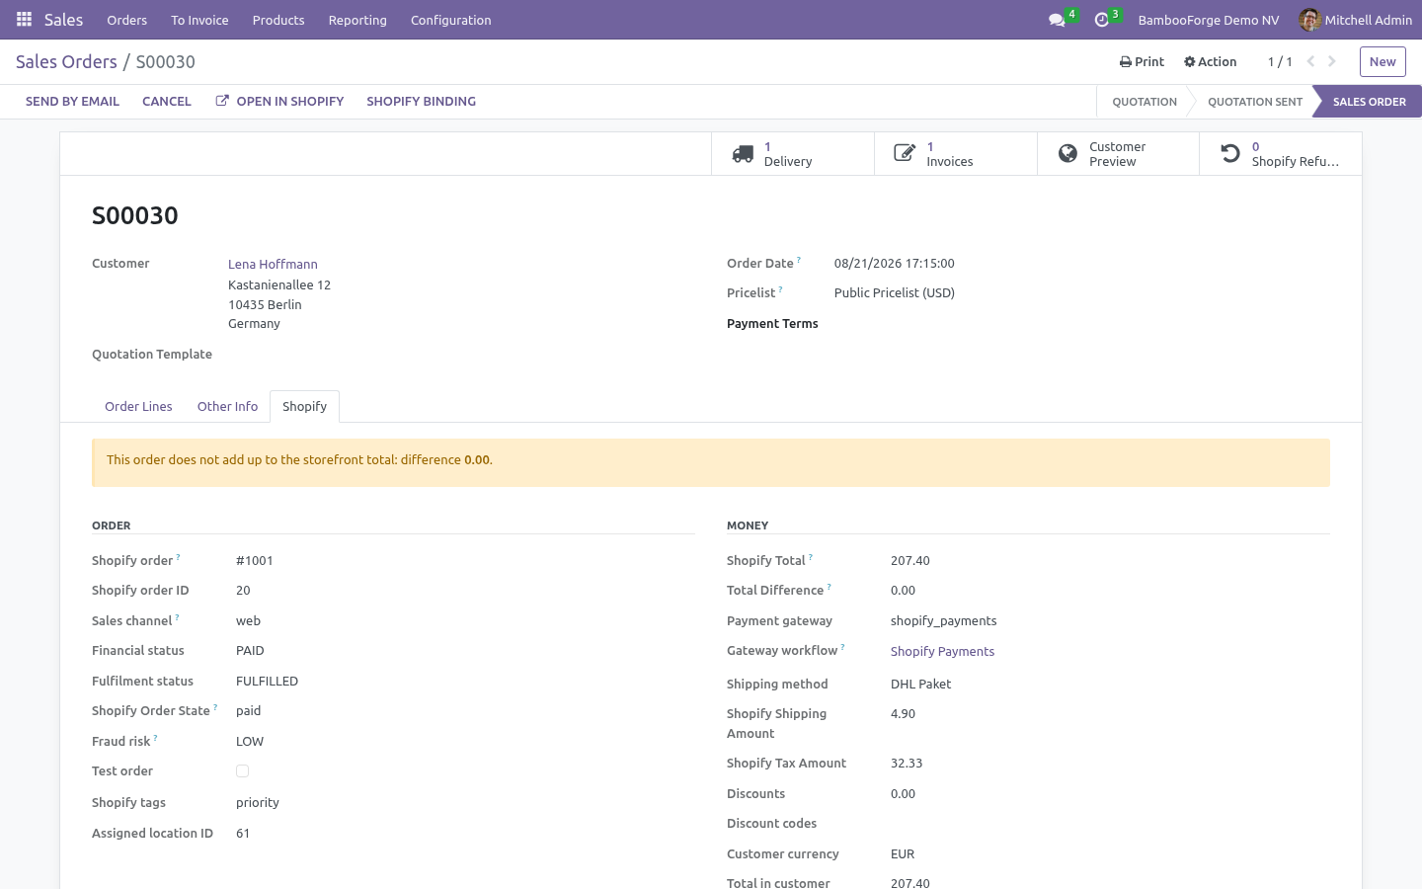This screenshot has height=889, width=1422.
Task: Open the Print dropdown
Action: pos(1142,61)
